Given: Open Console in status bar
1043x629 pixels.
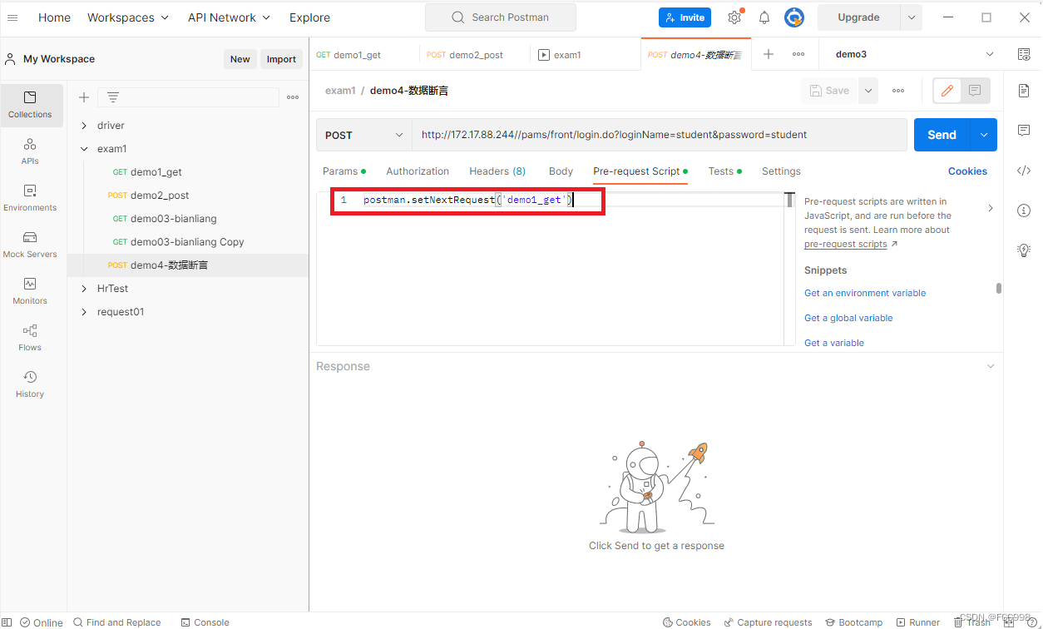Looking at the screenshot, I should (x=205, y=622).
